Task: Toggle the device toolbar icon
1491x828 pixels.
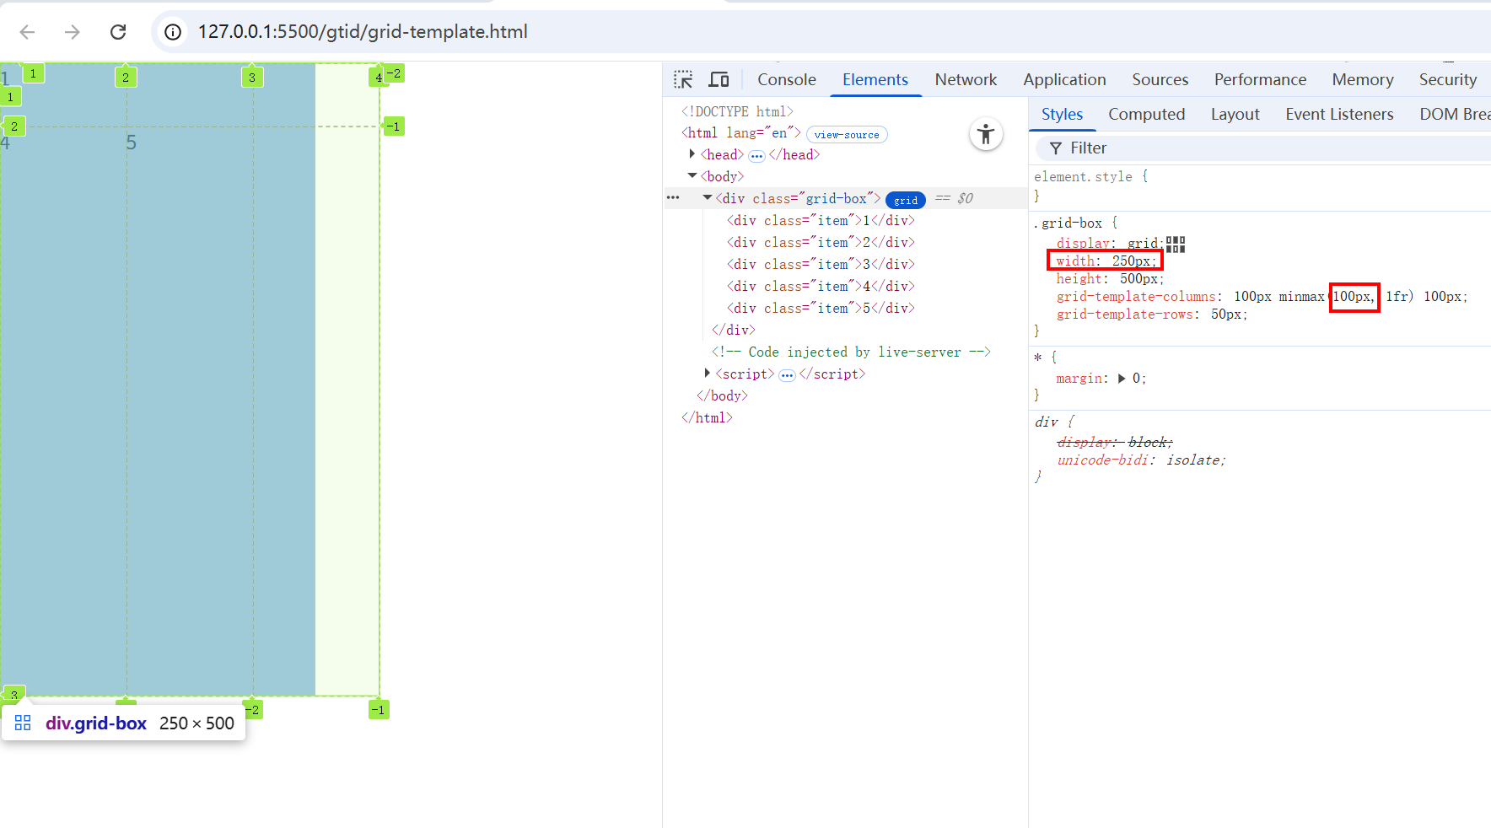Action: [719, 79]
